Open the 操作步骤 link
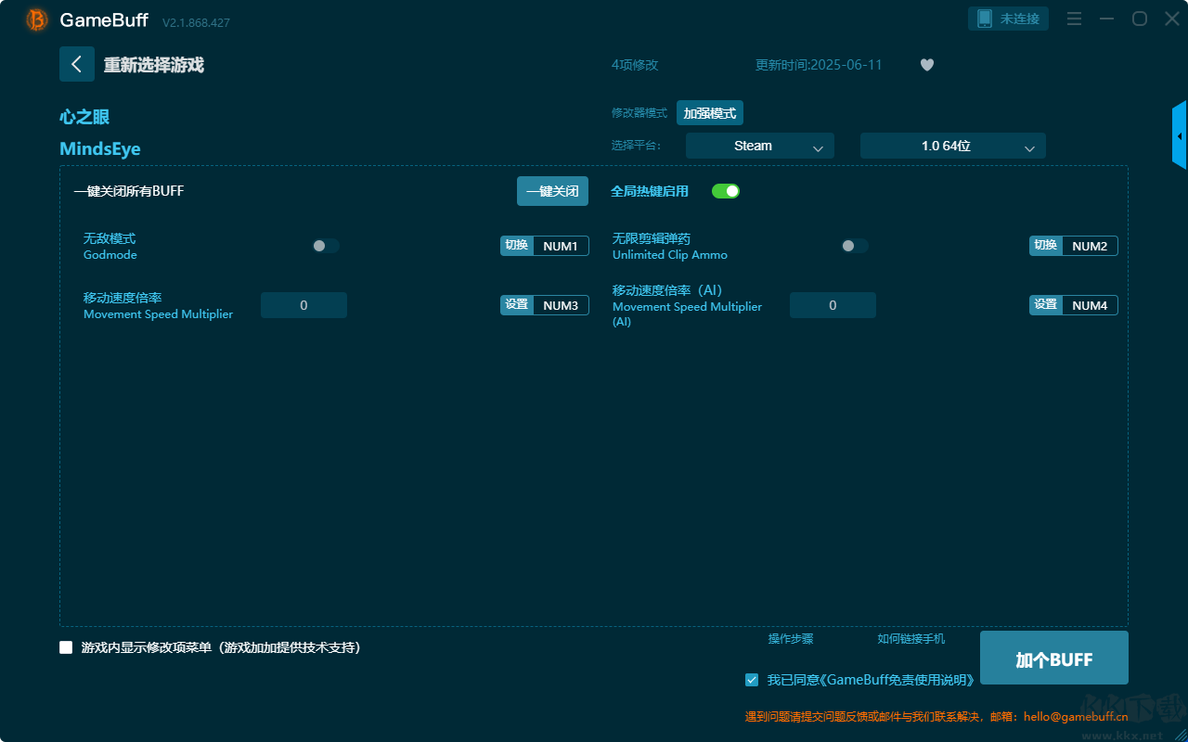The height and width of the screenshot is (742, 1188). tap(790, 639)
